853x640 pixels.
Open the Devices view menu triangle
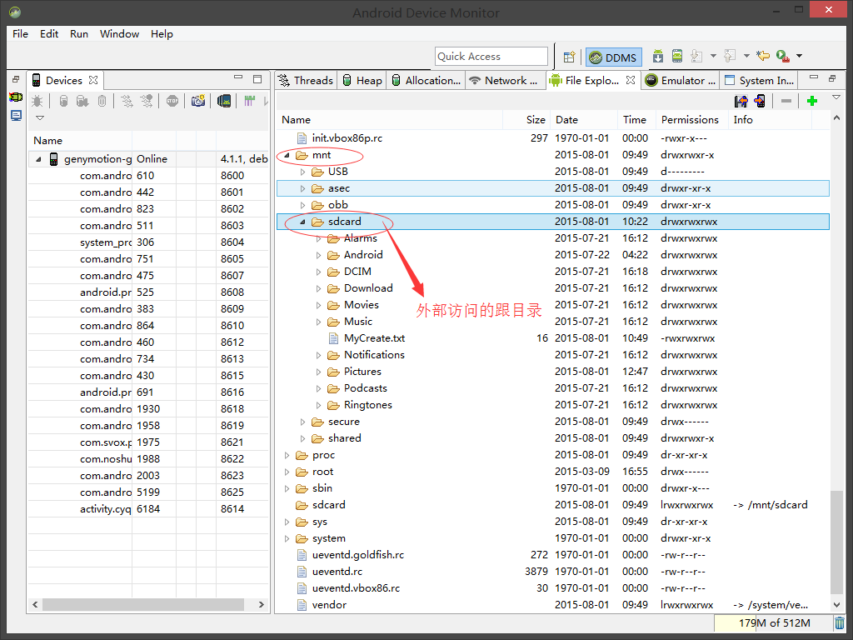[40, 117]
